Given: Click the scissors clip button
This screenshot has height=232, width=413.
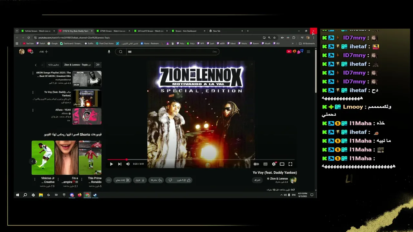Looking at the screenshot, I should (123, 180).
